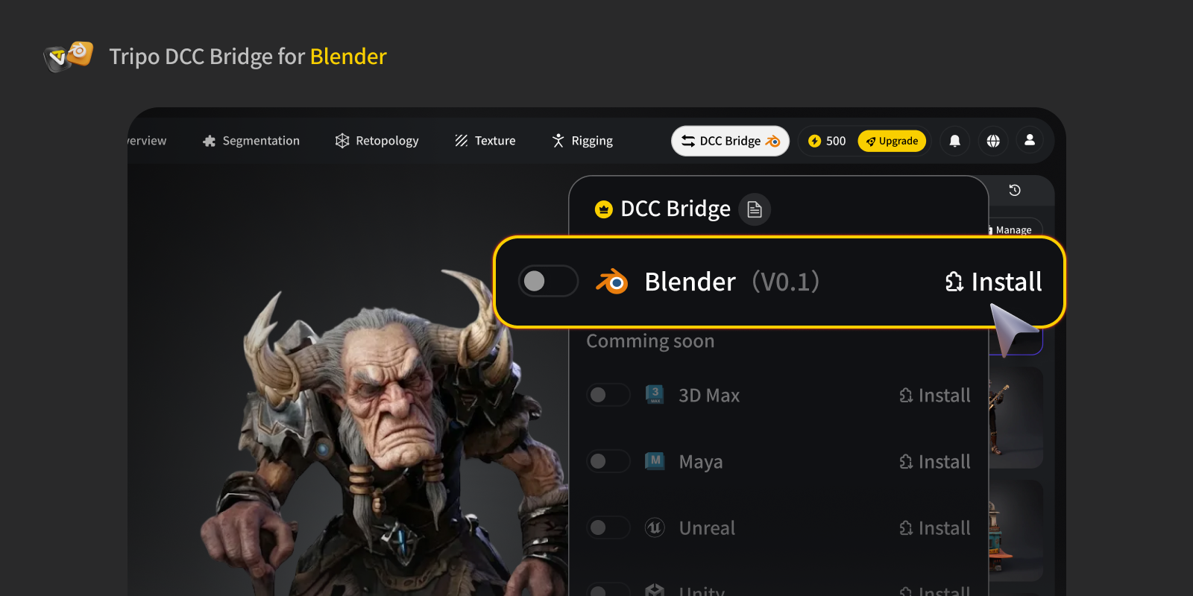
Task: Click the Blender logo in panel
Action: (612, 282)
